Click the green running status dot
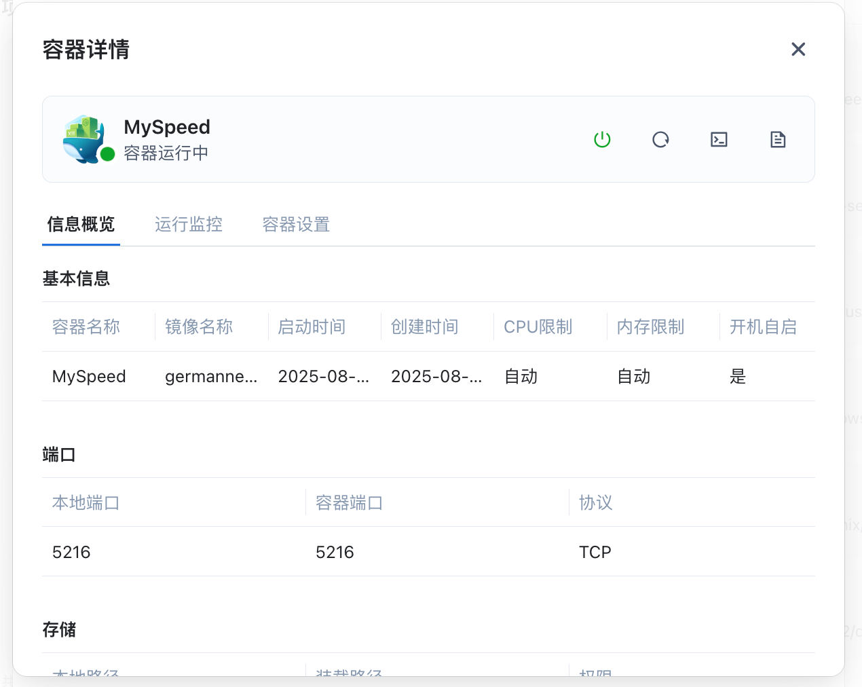862x687 pixels. [x=107, y=155]
